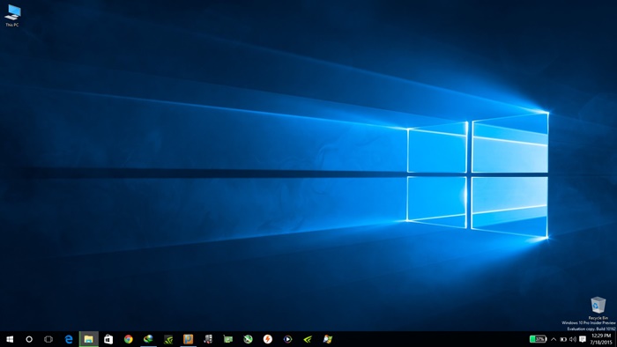This screenshot has height=347, width=617.
Task: Open the volume speaker control
Action: [573, 339]
